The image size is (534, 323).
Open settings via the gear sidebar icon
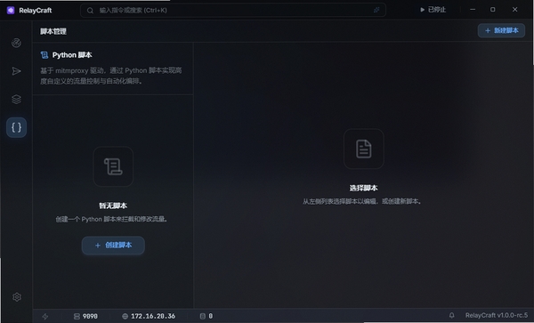tap(17, 297)
